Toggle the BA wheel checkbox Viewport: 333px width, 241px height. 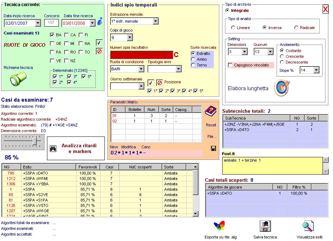point(52,35)
